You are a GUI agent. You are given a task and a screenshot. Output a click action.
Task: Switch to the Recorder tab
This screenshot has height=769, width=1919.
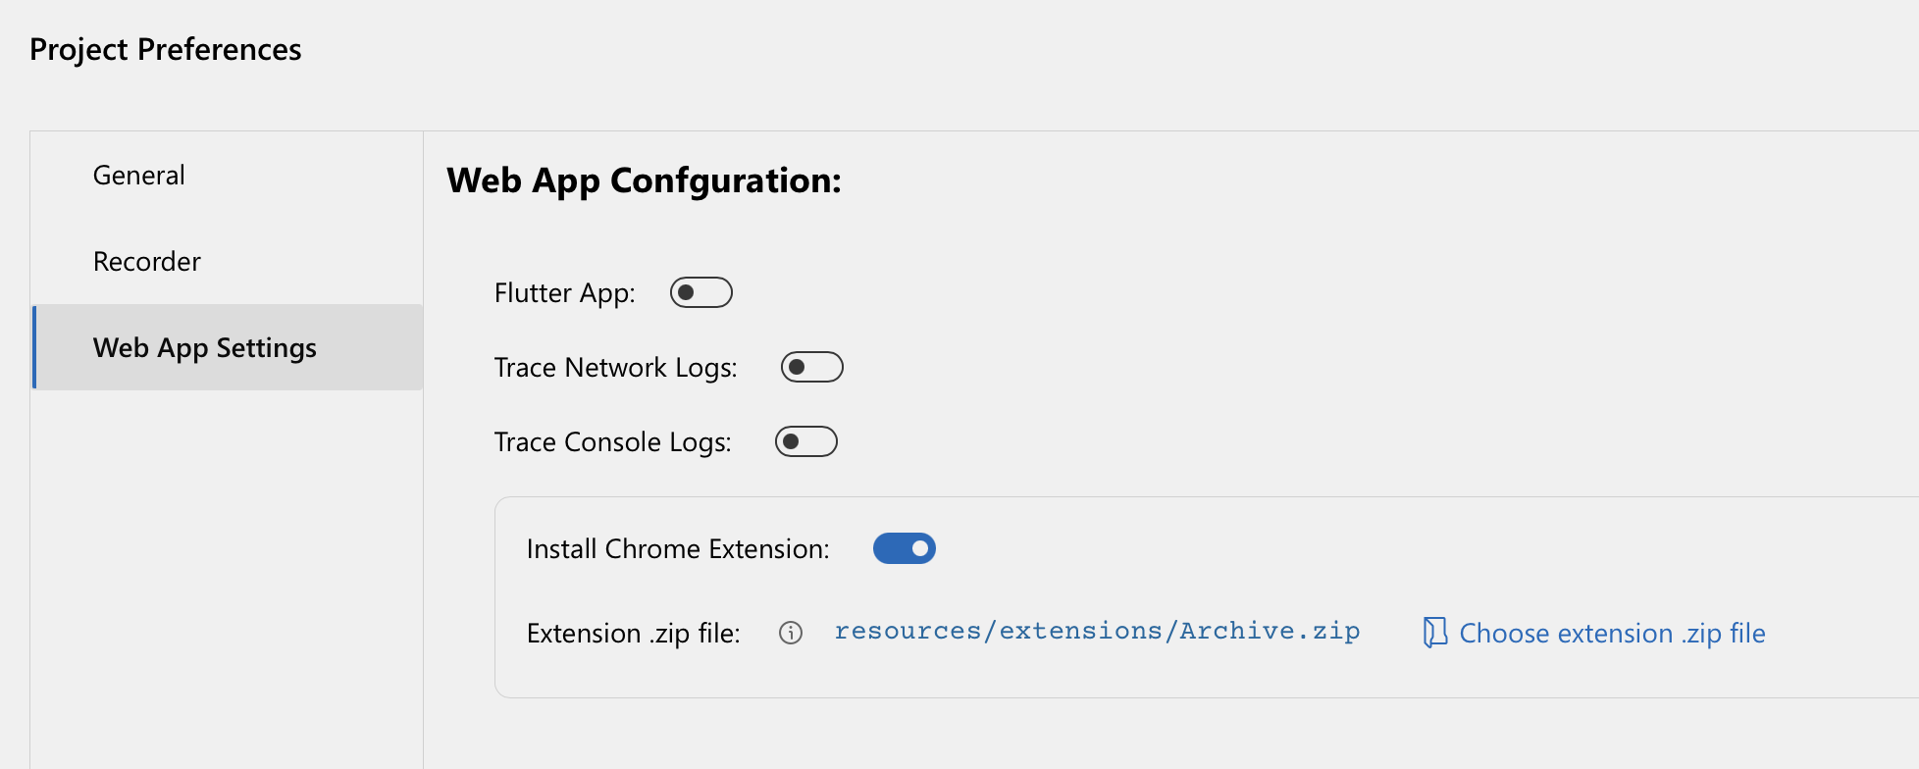[x=228, y=261]
